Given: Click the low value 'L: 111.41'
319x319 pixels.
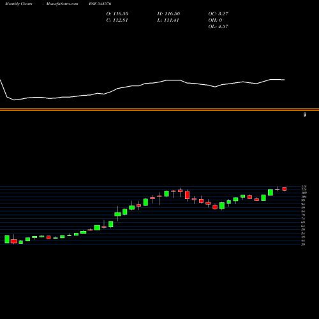Looking at the screenshot, I should (x=168, y=20).
